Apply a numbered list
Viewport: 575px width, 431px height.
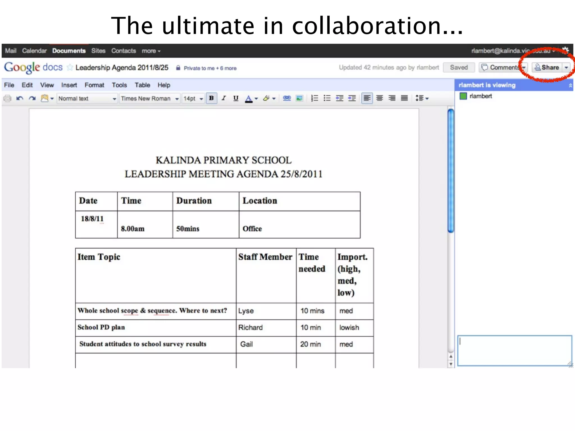[315, 98]
